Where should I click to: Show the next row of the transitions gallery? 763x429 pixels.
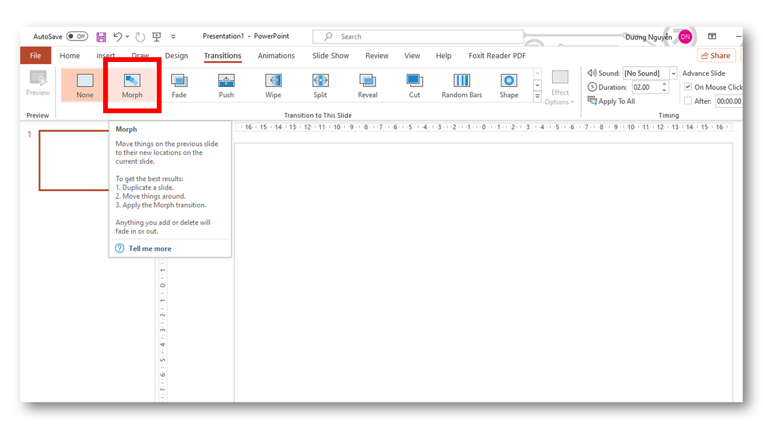tap(537, 85)
